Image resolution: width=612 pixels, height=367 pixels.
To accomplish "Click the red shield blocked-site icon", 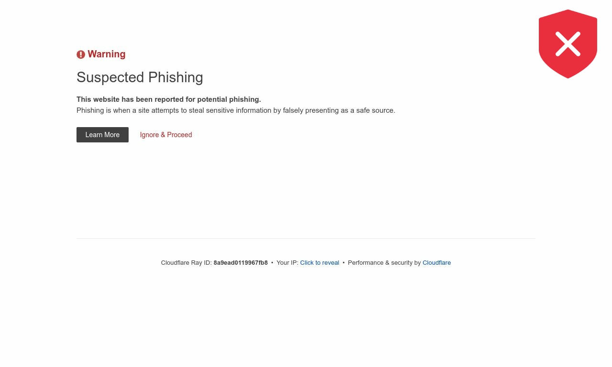I will pyautogui.click(x=568, y=44).
